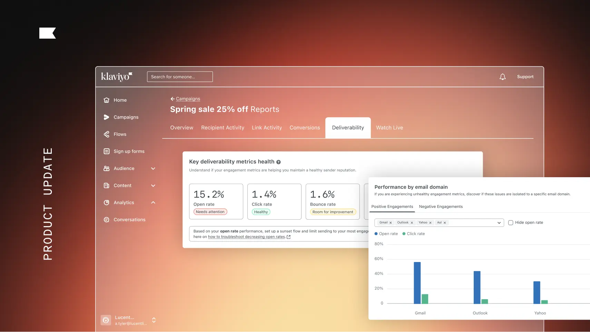Expand the Audience submenu chevron
Screen dimensions: 590x332
153,169
